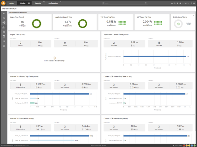Click the info icon above no sessions message
Image resolution: width=197 pixels, height=147 pixels.
coord(54,58)
